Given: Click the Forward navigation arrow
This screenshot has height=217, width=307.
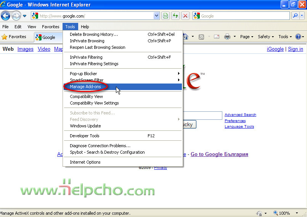Looking at the screenshot, I should [x=16, y=16].
